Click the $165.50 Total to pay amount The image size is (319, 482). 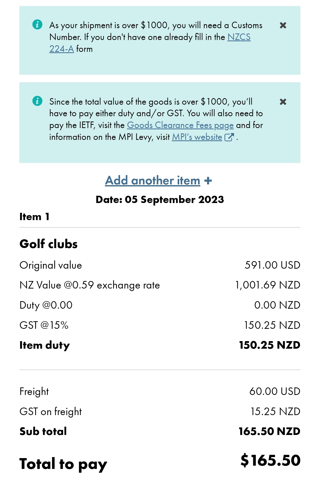[x=270, y=460]
